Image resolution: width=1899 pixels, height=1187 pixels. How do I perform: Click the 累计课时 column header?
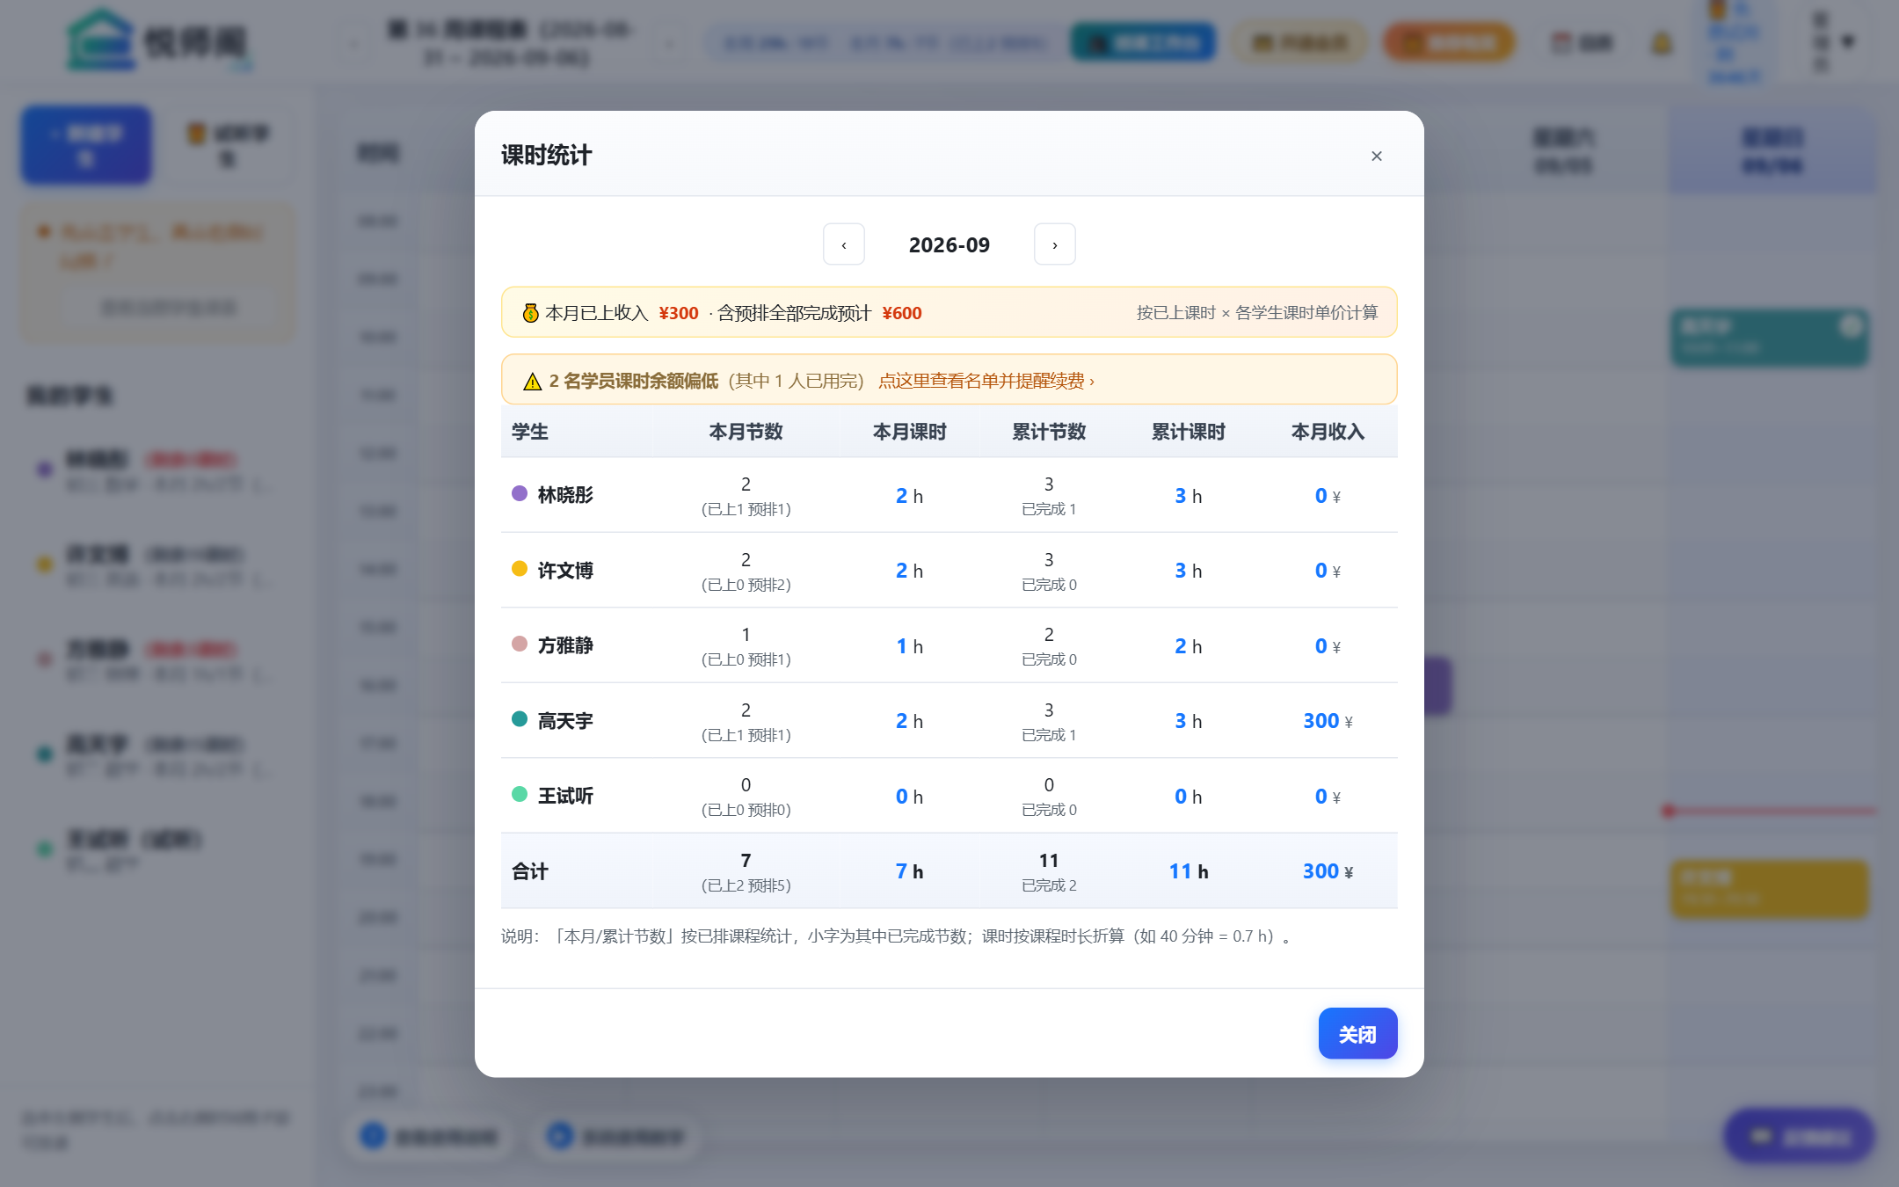[x=1189, y=432]
